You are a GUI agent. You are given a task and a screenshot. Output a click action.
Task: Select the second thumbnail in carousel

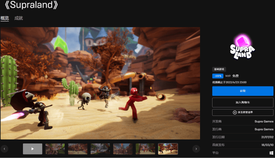click(x=55, y=149)
